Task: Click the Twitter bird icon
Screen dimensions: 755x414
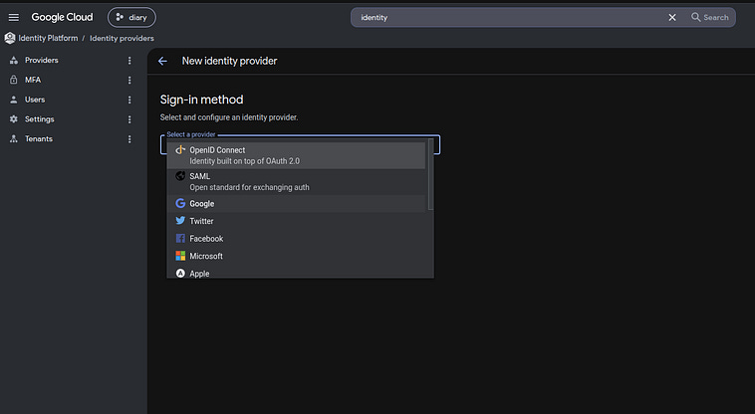Action: tap(180, 221)
